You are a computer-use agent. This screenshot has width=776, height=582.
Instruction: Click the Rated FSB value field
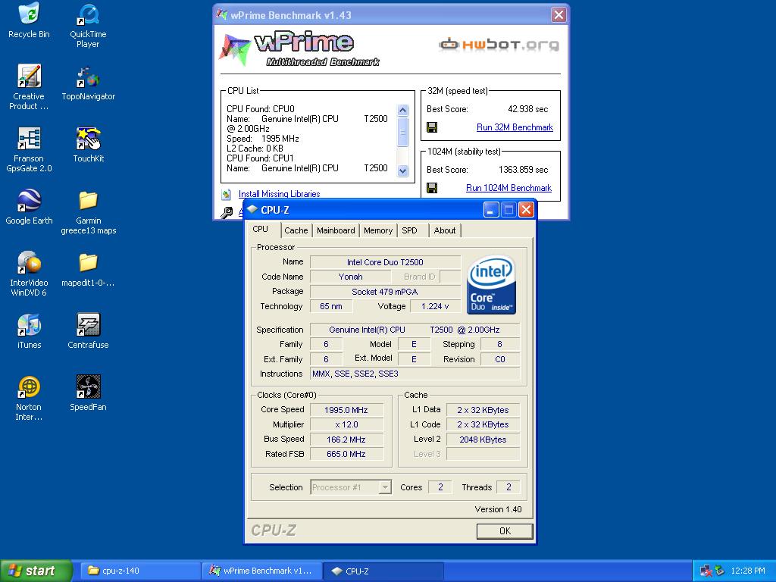pyautogui.click(x=346, y=454)
